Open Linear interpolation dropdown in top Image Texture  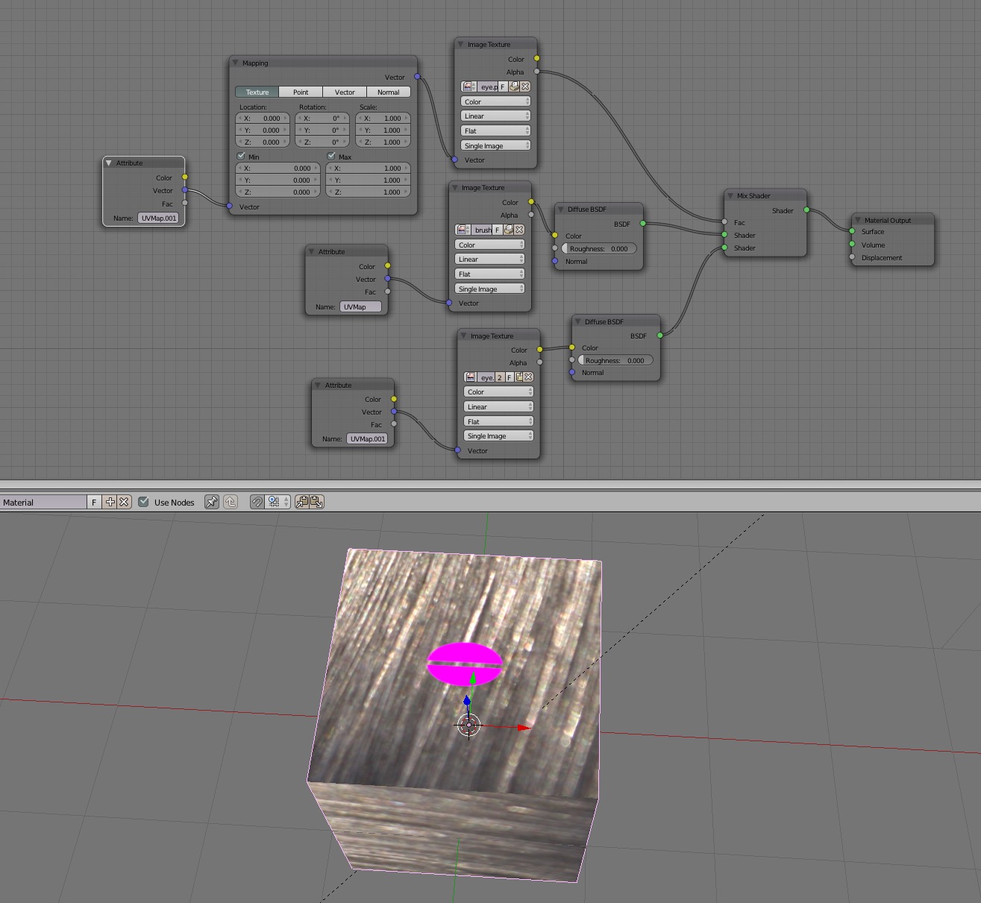click(495, 116)
